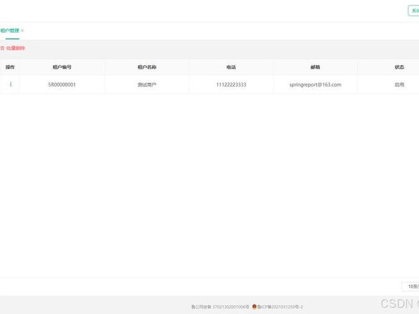The width and height of the screenshot is (419, 314).
Task: Open the 鲁公网安备 police registration link
Action: (220, 307)
